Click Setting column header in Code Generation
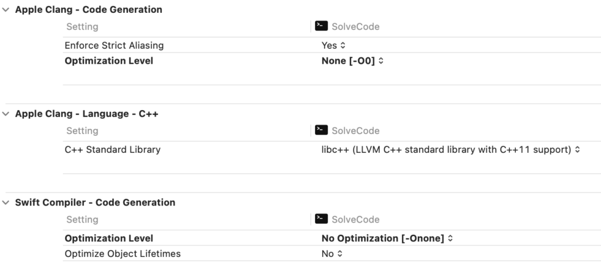Screen dimensions: 601x274 82,27
